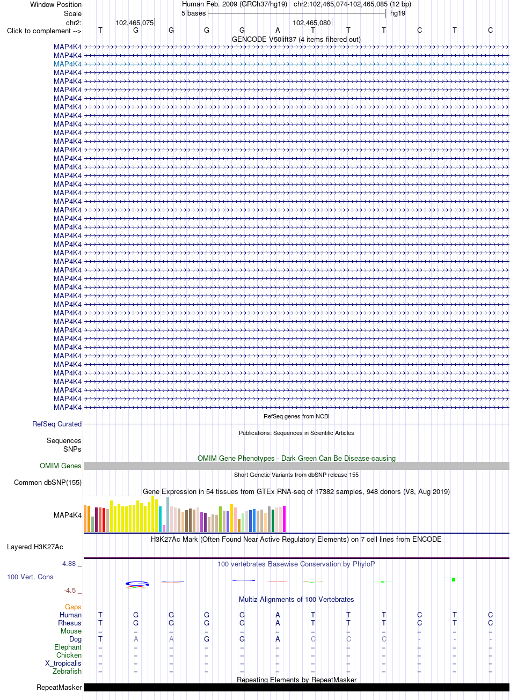Viewport: 510px width, 700px height.
Task: Click the cyan bar in GTEx expression chart
Action: pyautogui.click(x=161, y=519)
